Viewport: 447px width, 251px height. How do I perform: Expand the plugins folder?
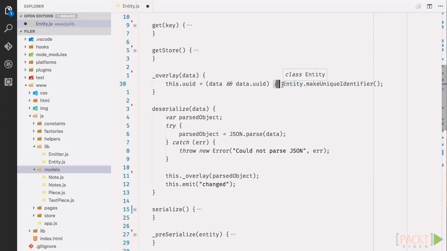coord(44,70)
